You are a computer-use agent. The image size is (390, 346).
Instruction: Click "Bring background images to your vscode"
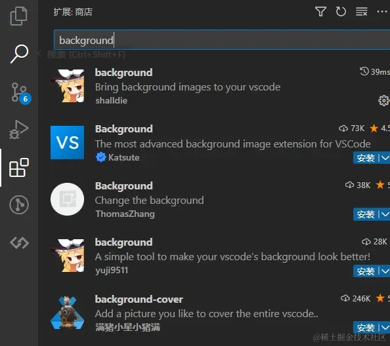[188, 87]
